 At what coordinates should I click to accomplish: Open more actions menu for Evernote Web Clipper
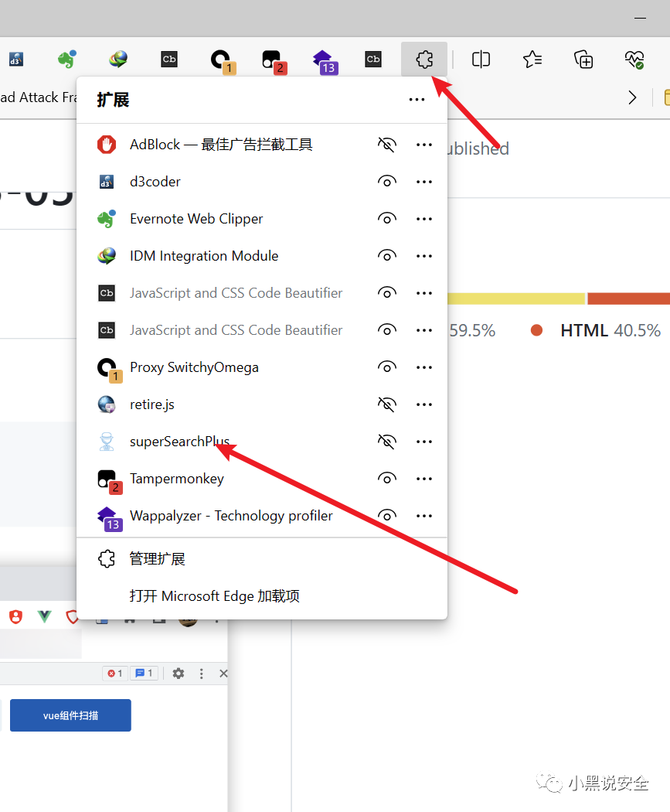(x=424, y=219)
